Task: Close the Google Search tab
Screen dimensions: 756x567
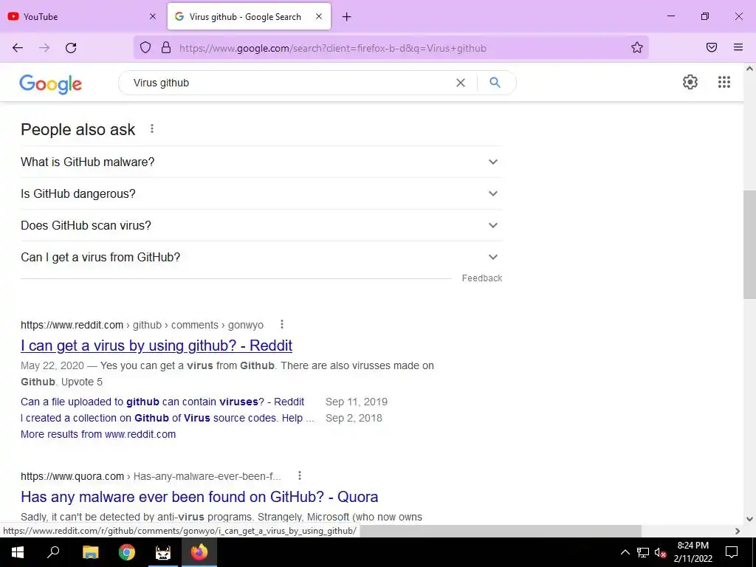Action: [319, 16]
